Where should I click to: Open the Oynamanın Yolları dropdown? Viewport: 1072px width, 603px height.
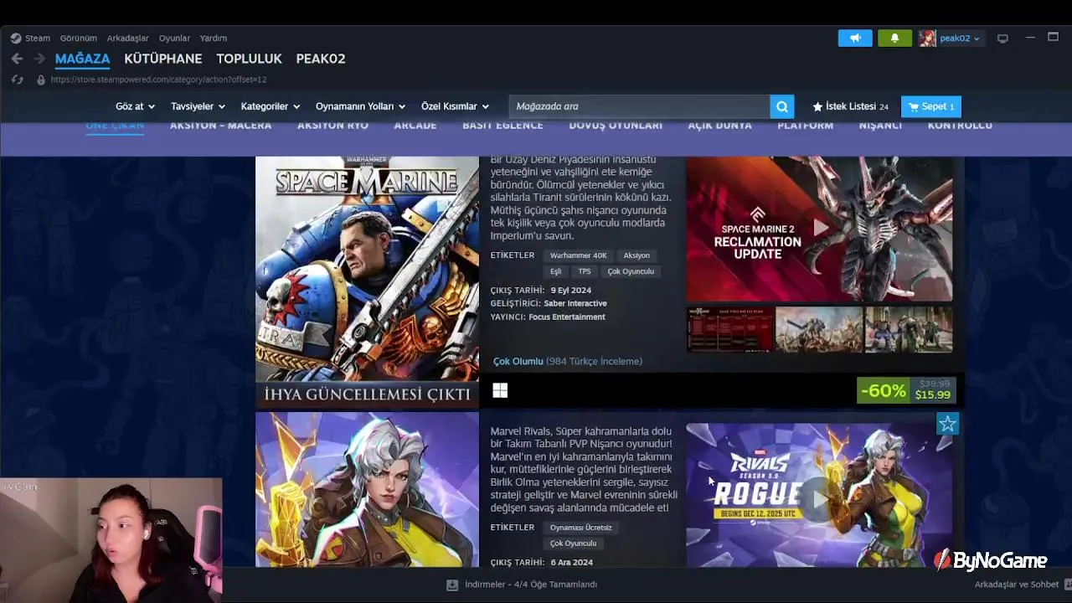tap(360, 106)
